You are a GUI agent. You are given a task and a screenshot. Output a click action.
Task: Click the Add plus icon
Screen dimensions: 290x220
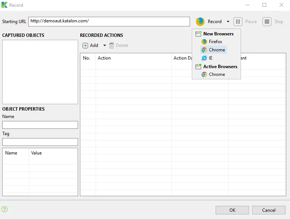(x=85, y=45)
